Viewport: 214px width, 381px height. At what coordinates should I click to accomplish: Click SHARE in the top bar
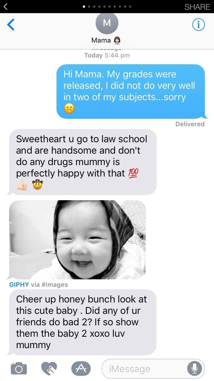[197, 7]
